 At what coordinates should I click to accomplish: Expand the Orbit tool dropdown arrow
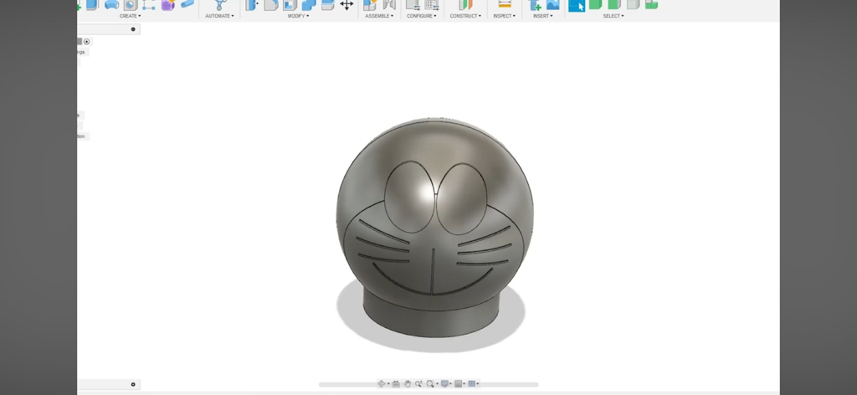click(388, 384)
